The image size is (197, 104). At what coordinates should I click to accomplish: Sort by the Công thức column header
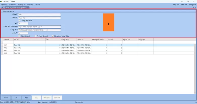[x=69, y=40]
